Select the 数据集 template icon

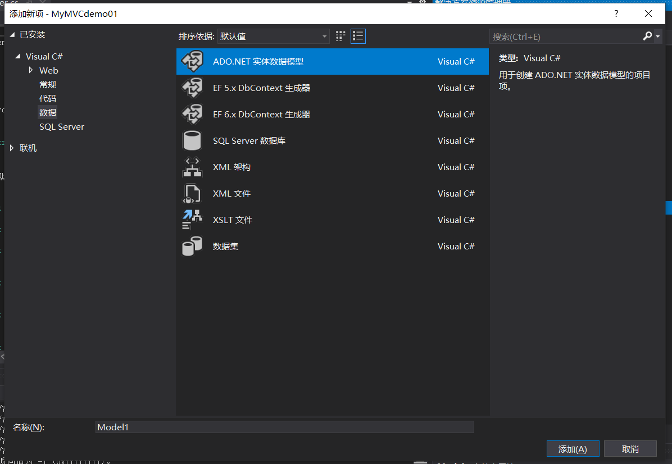[x=192, y=246]
